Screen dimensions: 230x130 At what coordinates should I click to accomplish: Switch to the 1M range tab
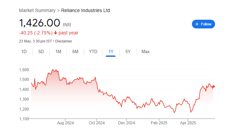point(58,52)
